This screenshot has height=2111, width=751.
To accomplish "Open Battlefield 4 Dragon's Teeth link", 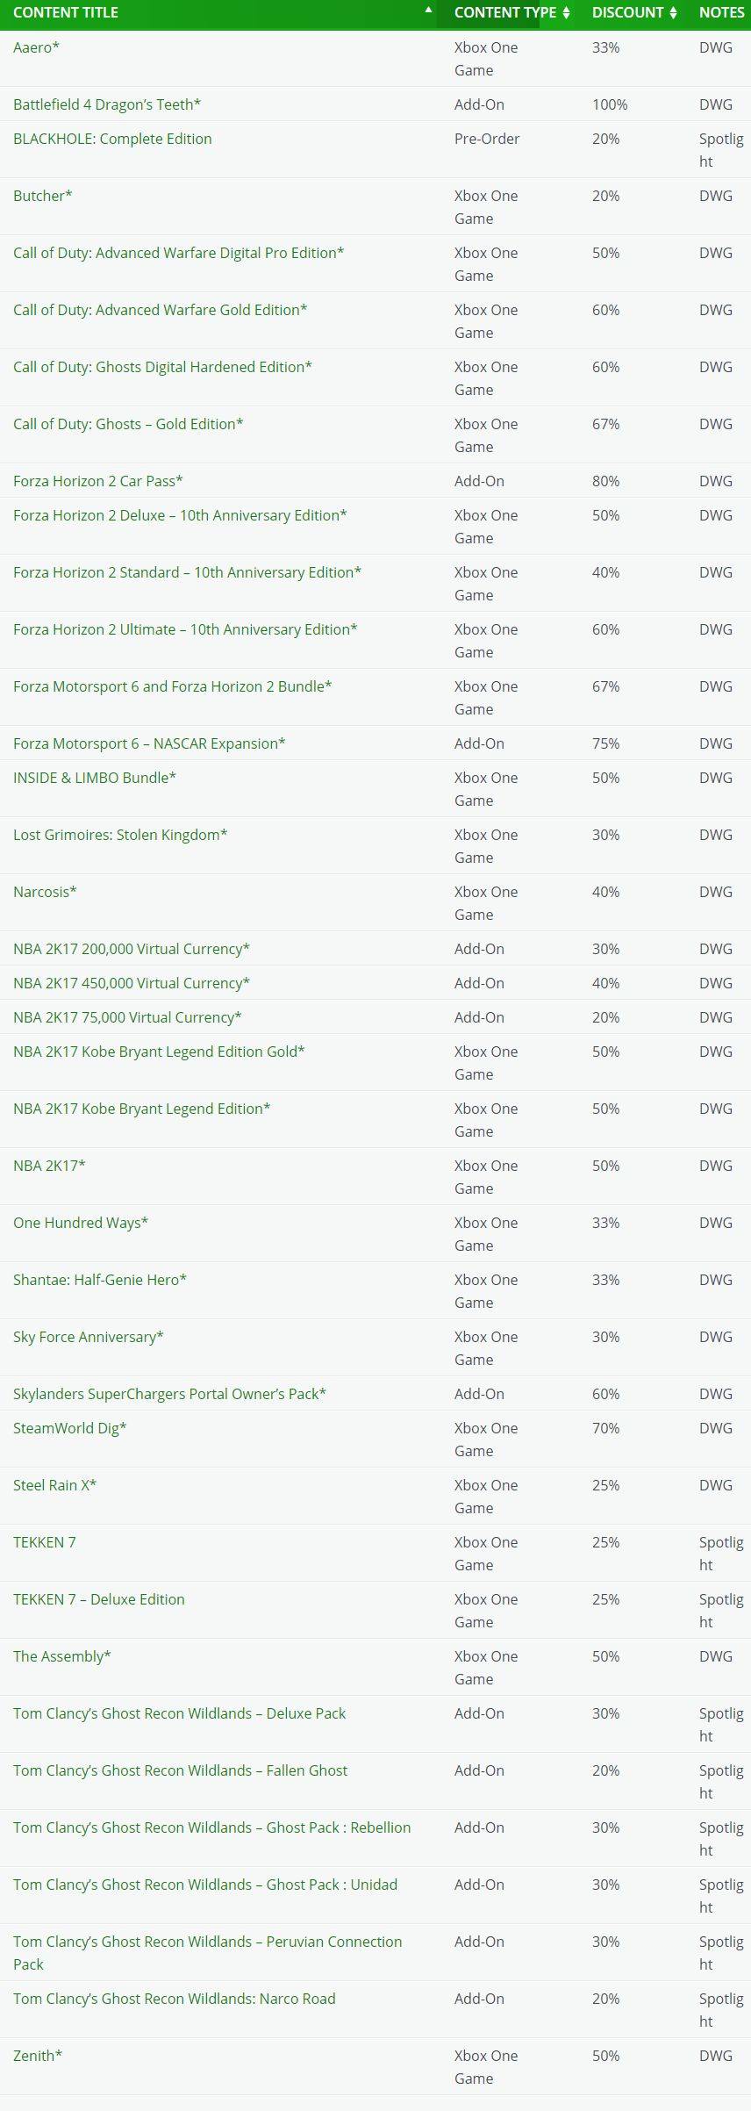I will point(107,104).
